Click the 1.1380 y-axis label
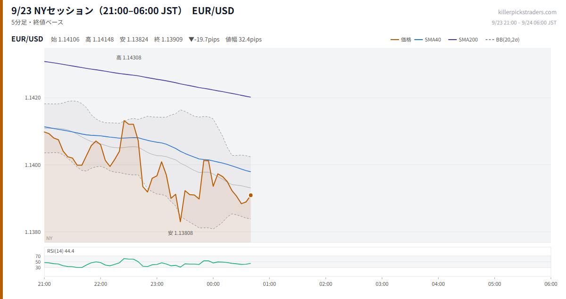The height and width of the screenshot is (299, 566). click(33, 232)
